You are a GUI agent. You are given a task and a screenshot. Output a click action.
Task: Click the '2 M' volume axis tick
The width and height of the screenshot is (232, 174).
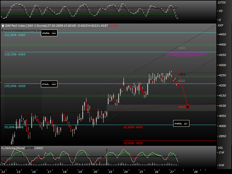(222, 153)
